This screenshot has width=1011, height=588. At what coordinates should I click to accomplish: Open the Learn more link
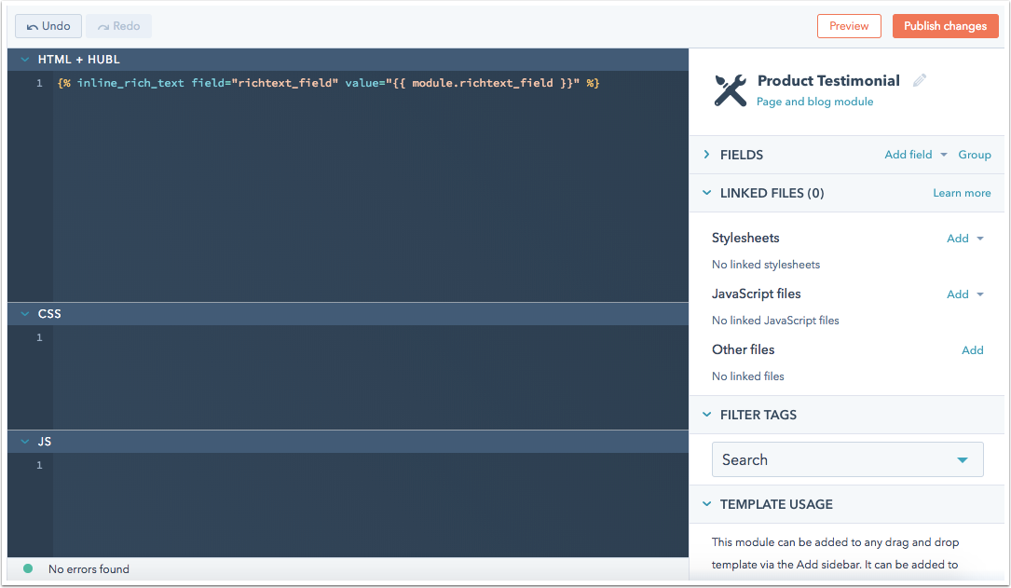point(962,193)
